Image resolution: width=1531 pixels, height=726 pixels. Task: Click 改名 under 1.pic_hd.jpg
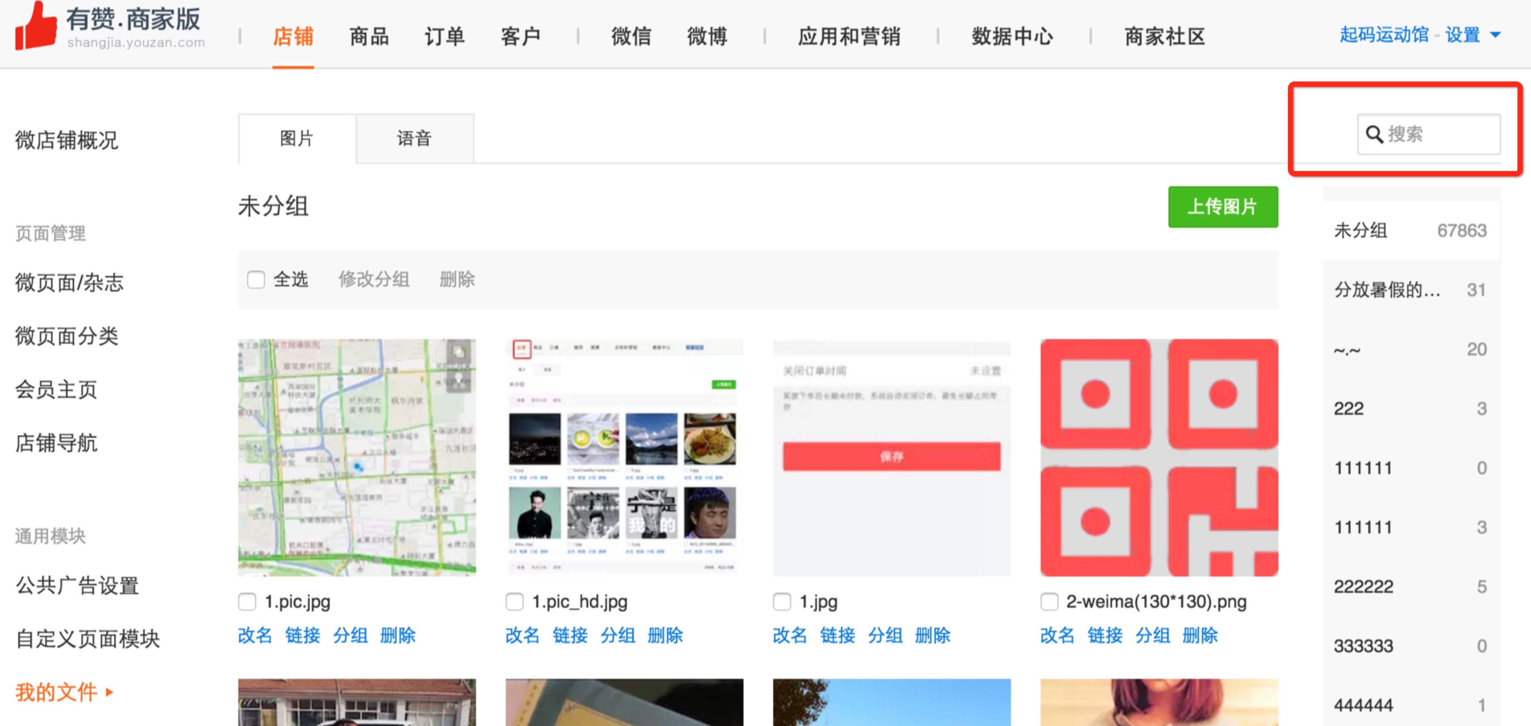(523, 636)
